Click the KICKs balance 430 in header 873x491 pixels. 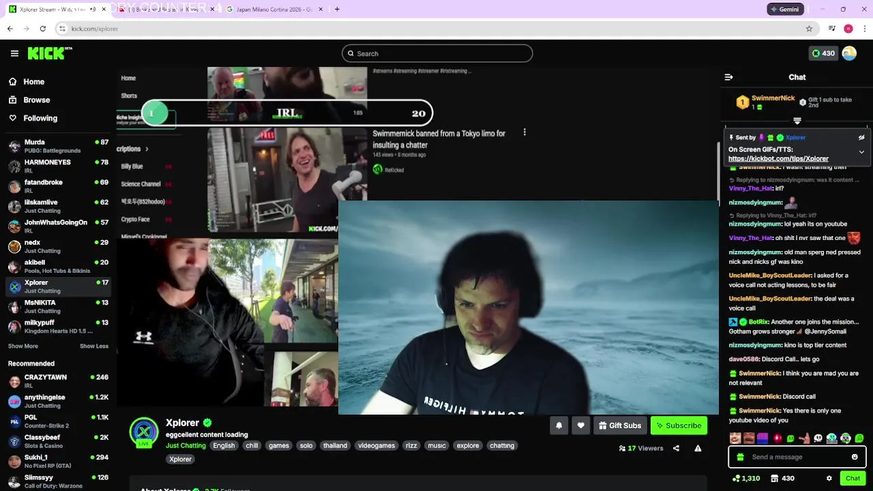[823, 53]
